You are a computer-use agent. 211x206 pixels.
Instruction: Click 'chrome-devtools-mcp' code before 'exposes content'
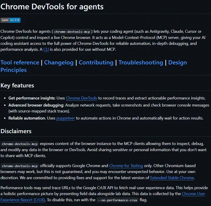(x=20, y=144)
